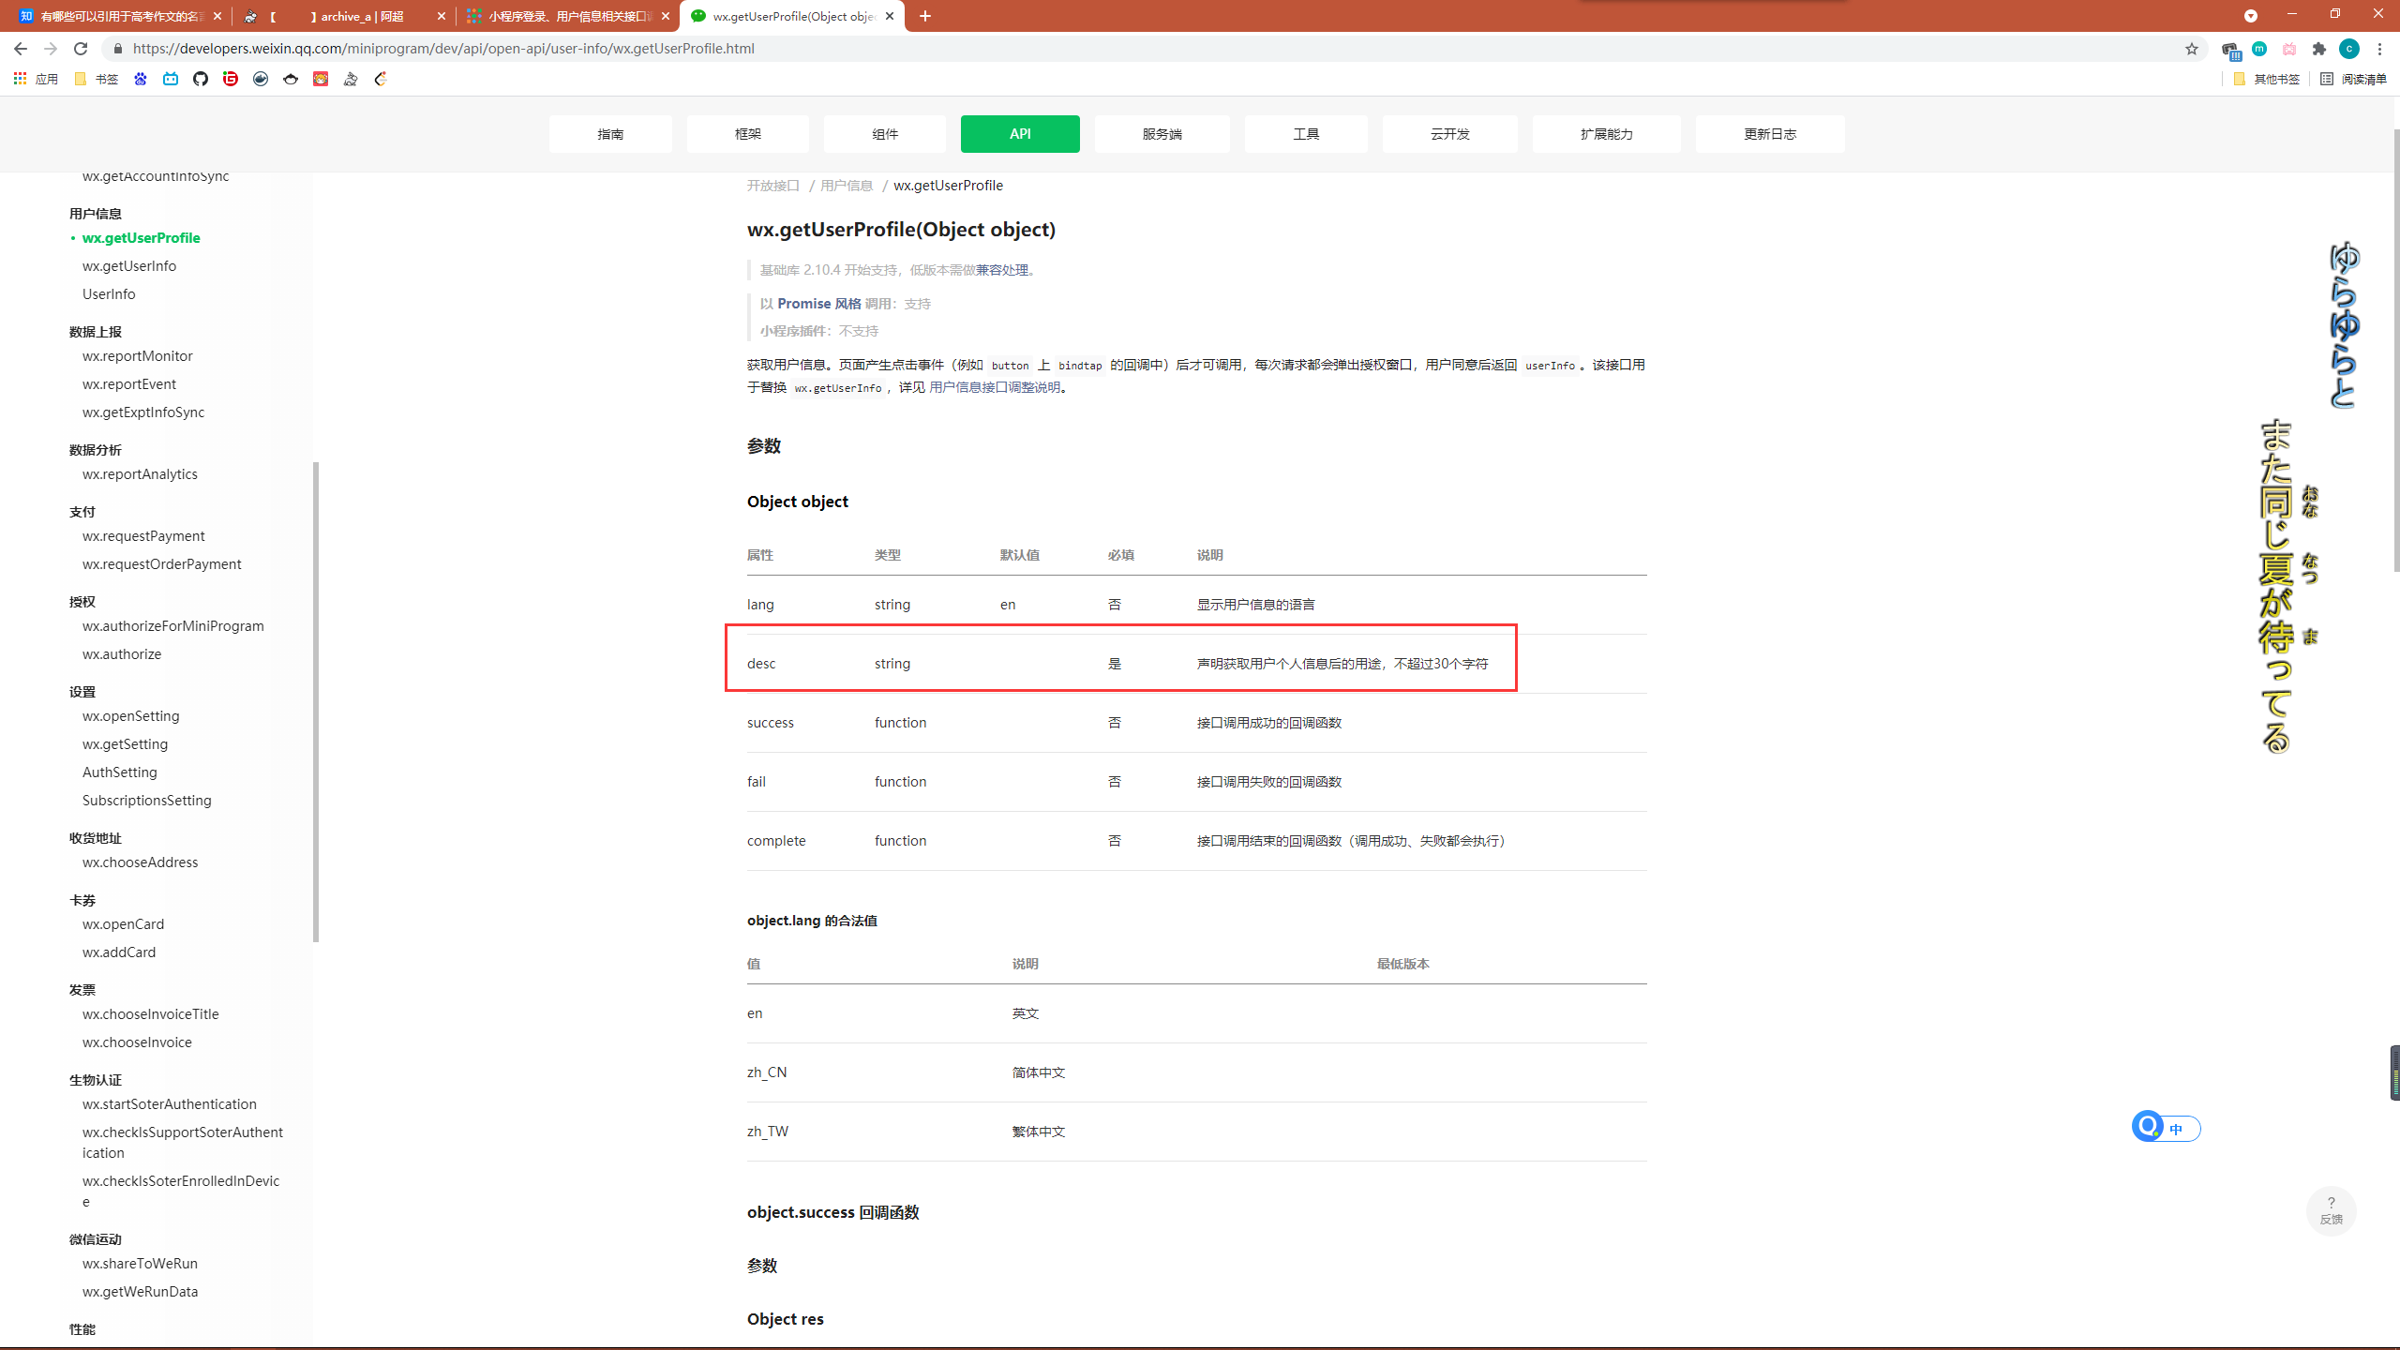Open the Chrome profile avatar C

point(2349,49)
